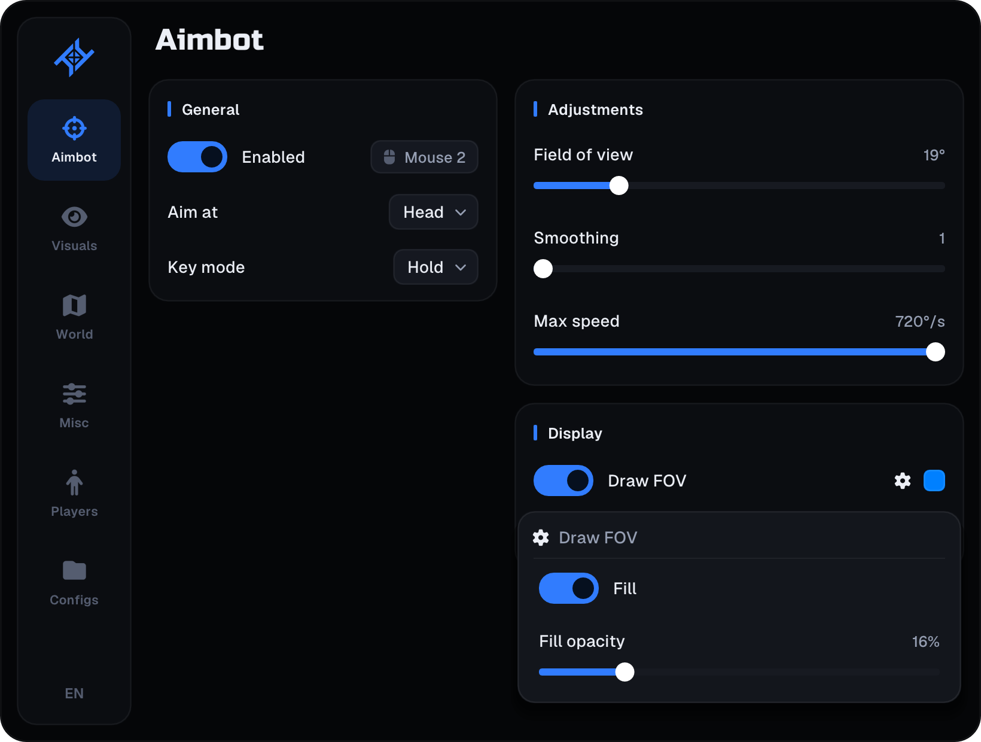Switch language via the EN button

coord(74,693)
